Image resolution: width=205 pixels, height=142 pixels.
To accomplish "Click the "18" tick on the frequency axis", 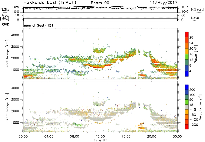I will (17, 15).
